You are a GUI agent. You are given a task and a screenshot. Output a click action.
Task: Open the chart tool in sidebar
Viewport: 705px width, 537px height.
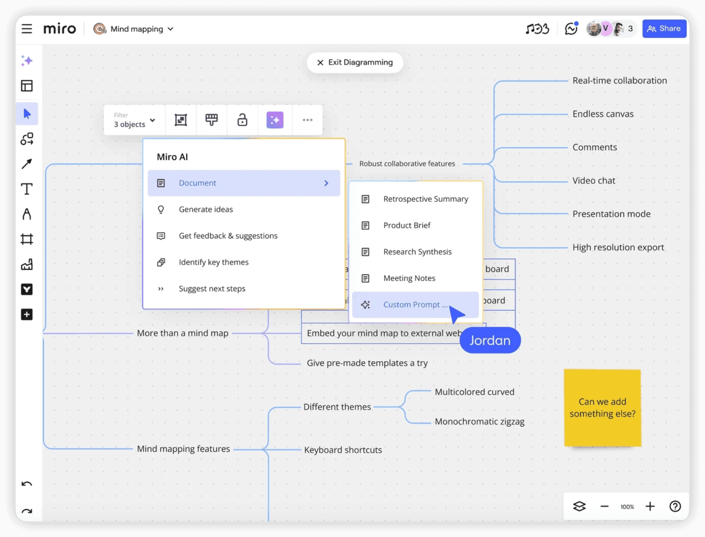(x=27, y=264)
